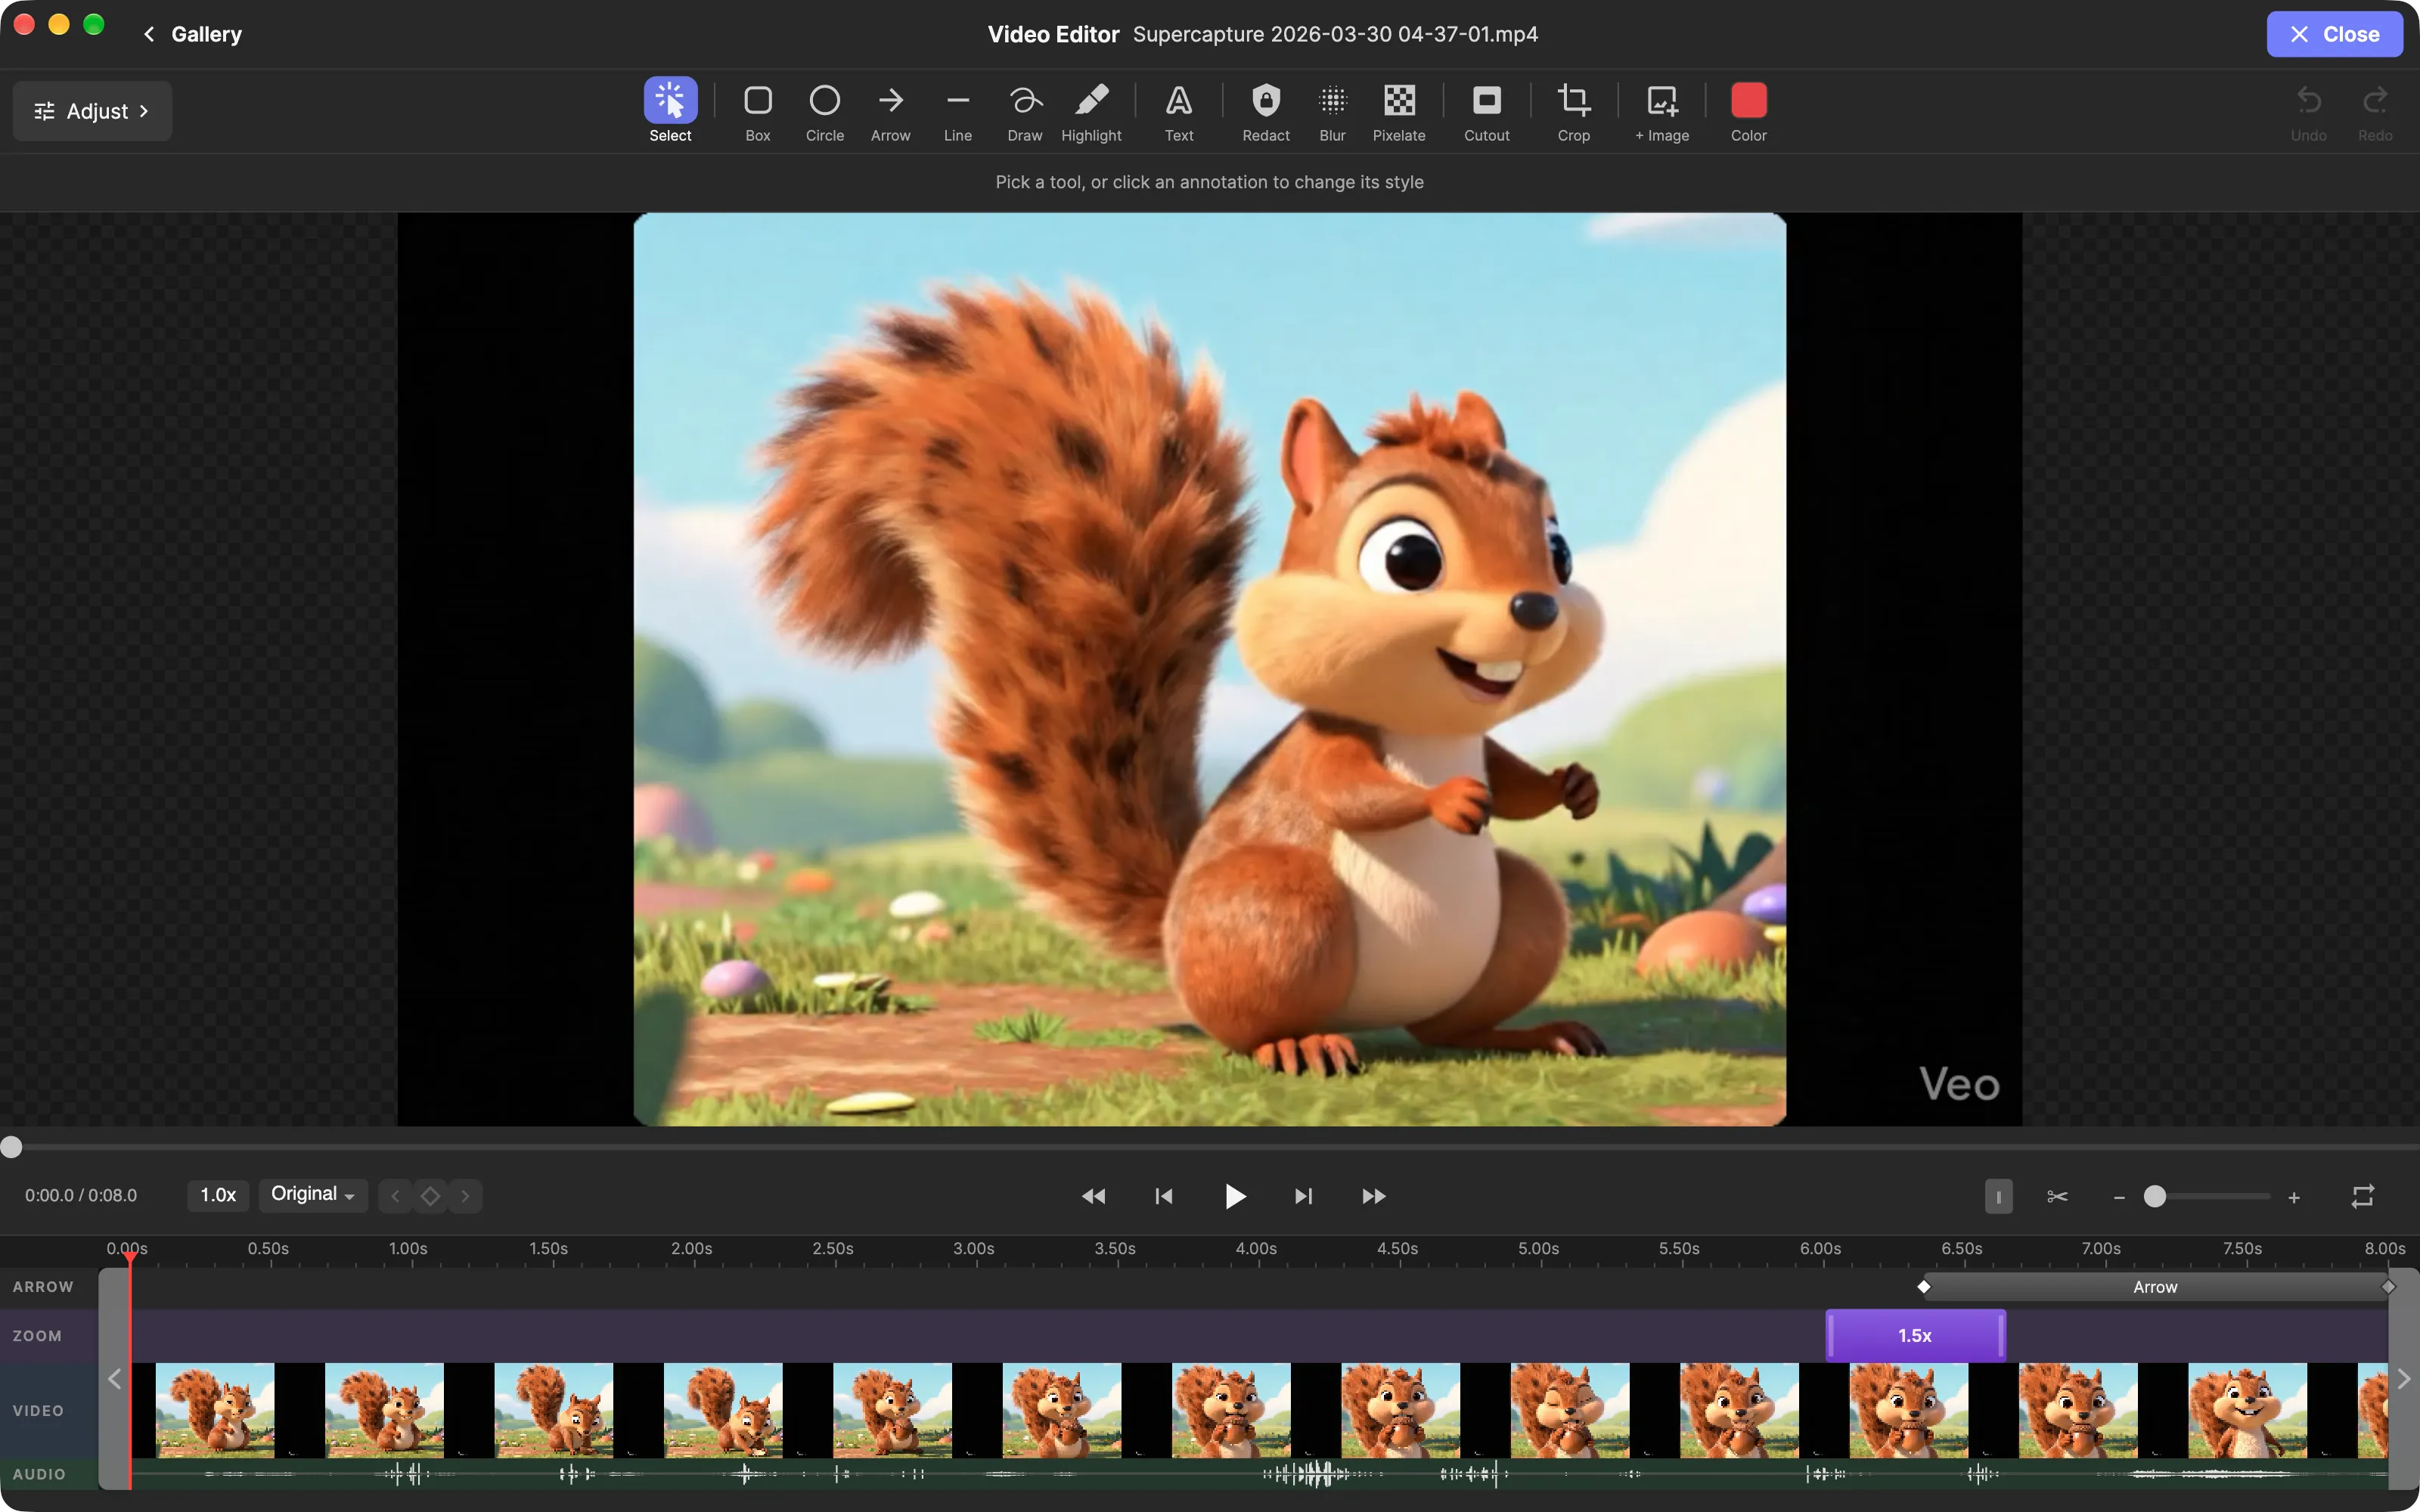The image size is (2420, 1512).
Task: Rewind the video
Action: [x=1094, y=1196]
